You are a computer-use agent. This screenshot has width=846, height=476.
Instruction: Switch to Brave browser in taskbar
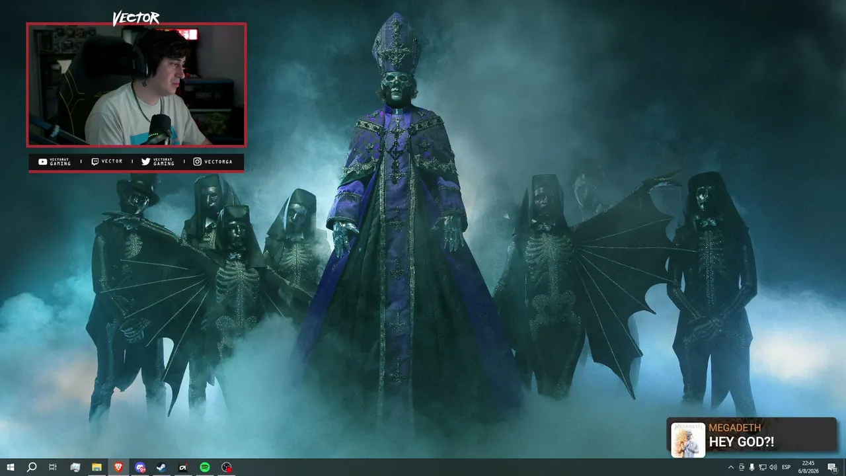click(118, 467)
